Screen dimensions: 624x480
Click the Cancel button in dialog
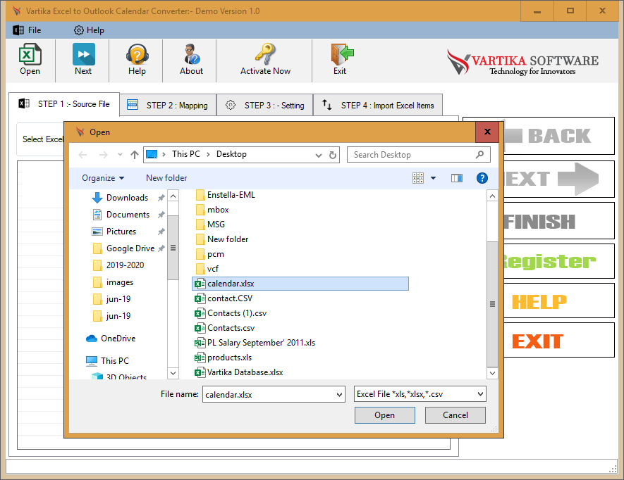pos(455,415)
